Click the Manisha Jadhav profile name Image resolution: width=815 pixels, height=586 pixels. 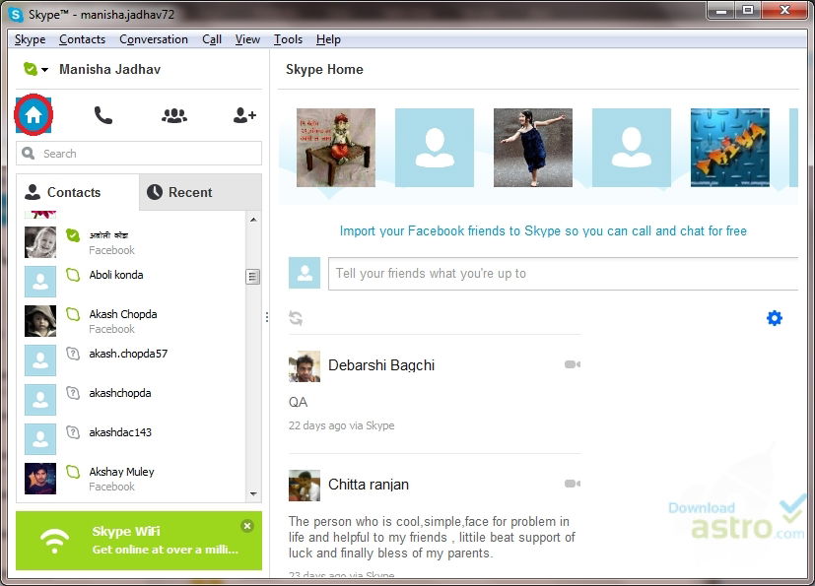(x=109, y=70)
